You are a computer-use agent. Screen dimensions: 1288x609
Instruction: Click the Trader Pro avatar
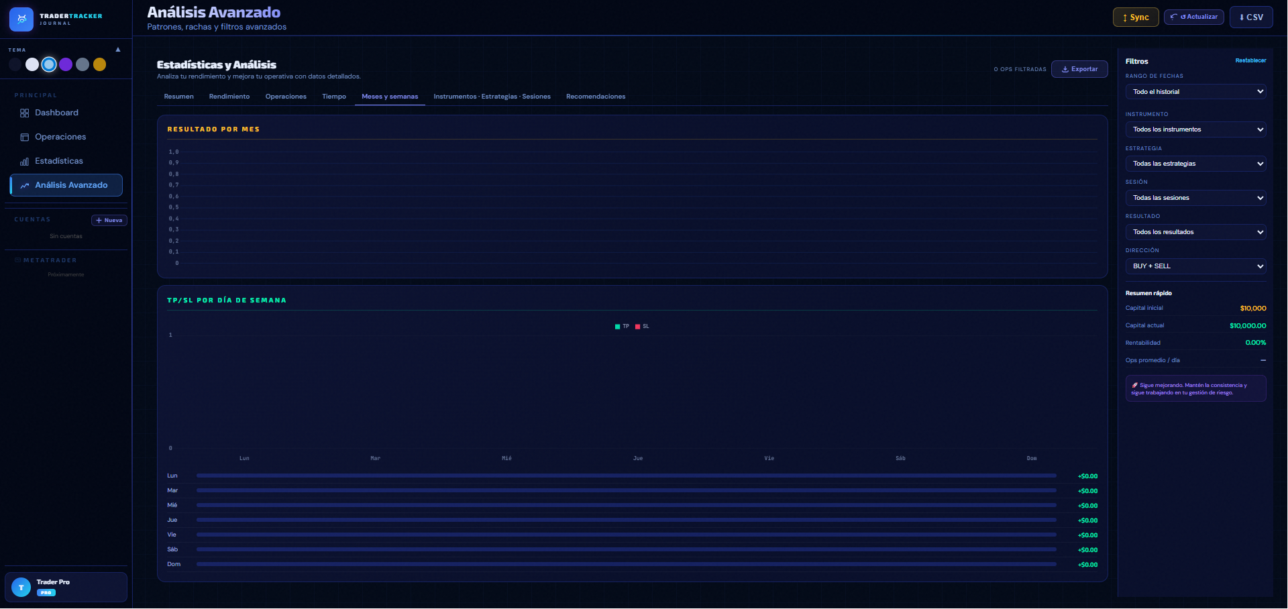pyautogui.click(x=21, y=588)
